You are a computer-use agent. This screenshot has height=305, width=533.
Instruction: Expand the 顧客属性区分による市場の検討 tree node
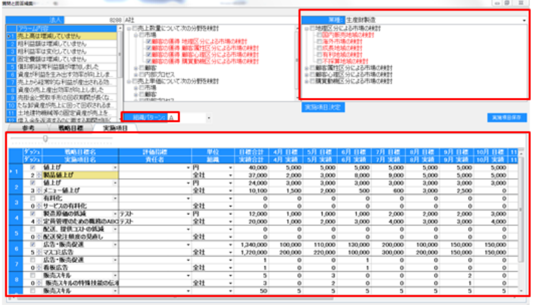click(304, 68)
